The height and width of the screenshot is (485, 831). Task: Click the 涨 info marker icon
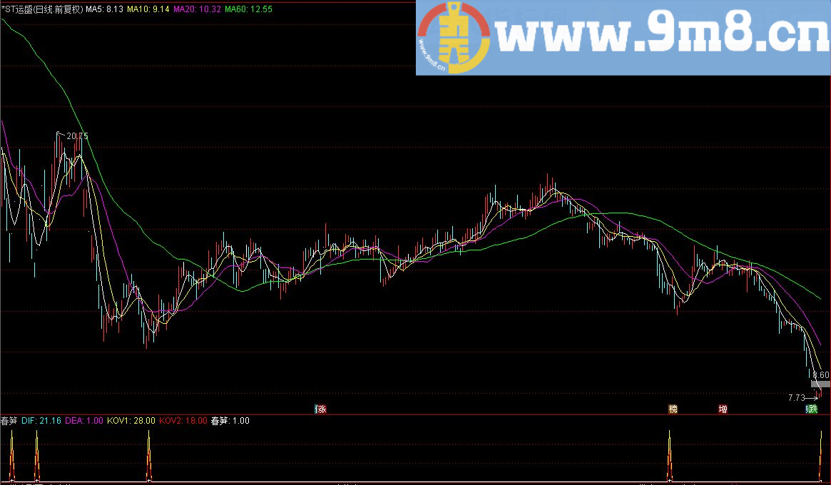click(321, 409)
